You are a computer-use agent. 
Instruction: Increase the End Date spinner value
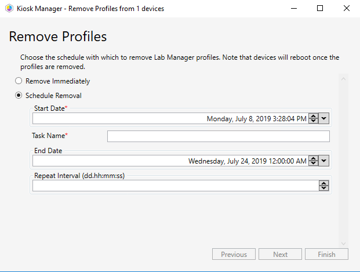coord(314,158)
